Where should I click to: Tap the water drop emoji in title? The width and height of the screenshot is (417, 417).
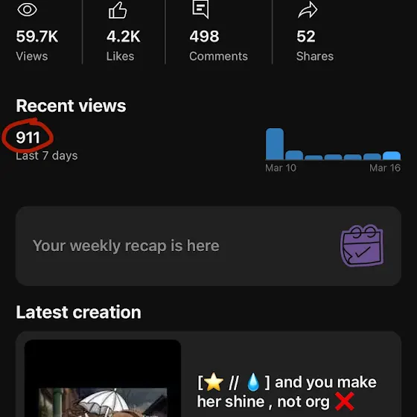[x=253, y=382]
